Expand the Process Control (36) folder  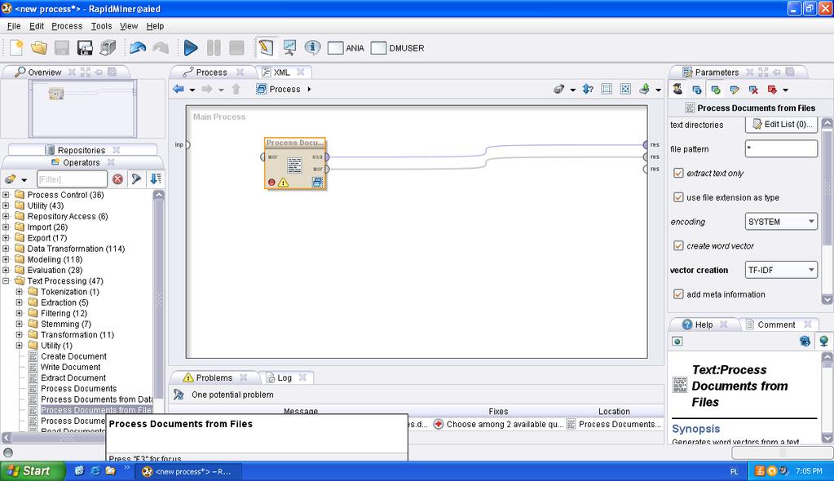click(6, 195)
